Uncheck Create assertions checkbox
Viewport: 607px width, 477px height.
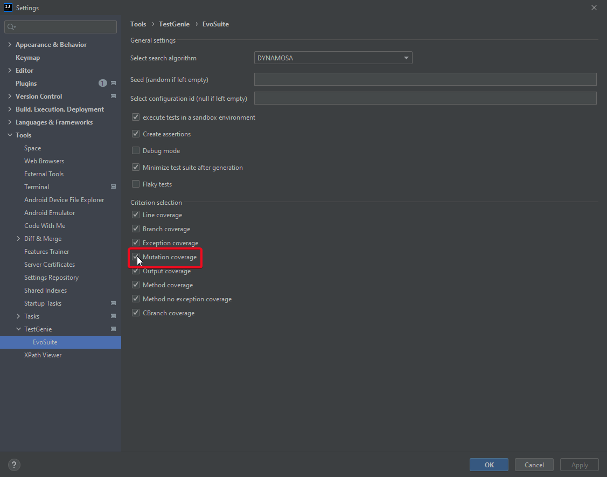(x=136, y=134)
